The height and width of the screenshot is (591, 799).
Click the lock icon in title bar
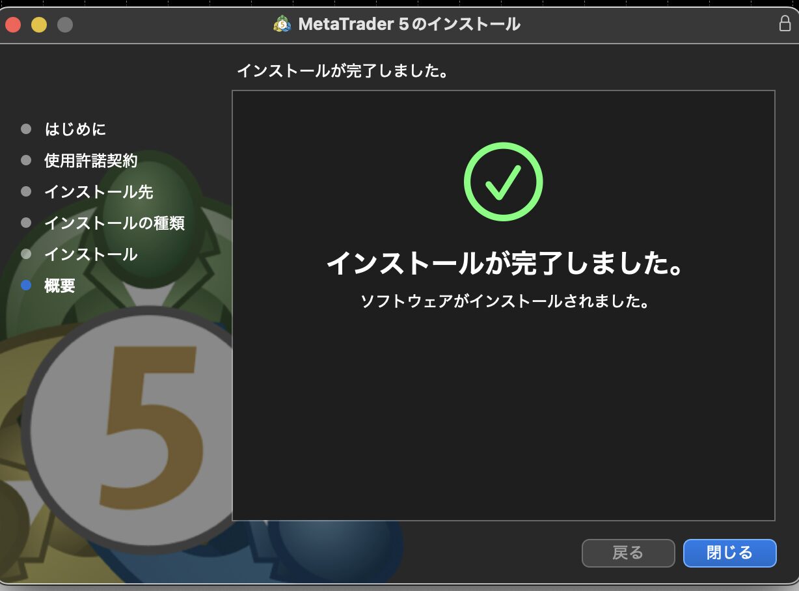(x=785, y=23)
